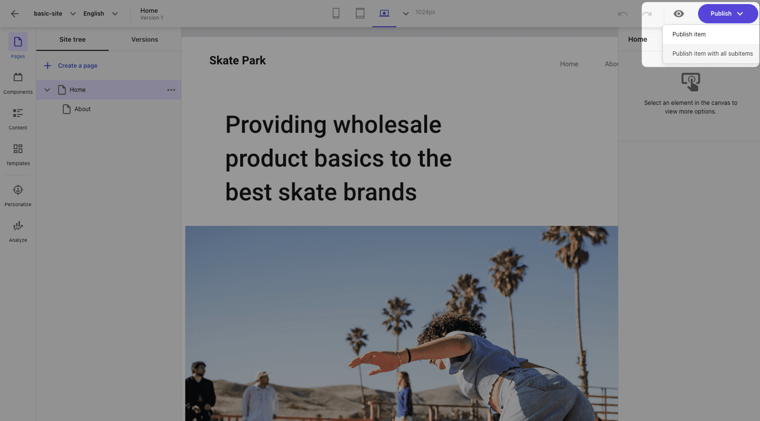Choose Publish item with all subitems
This screenshot has width=760, height=421.
(712, 54)
